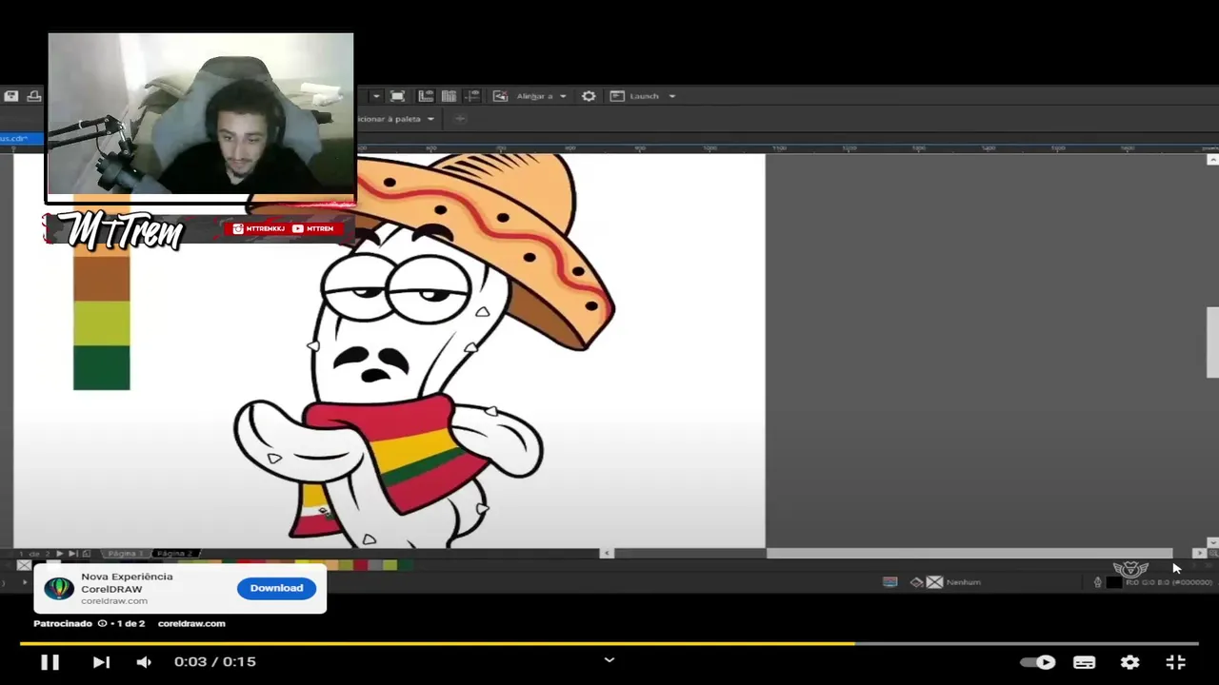Click the MTTREMKKJ Instagram badge
Image resolution: width=1219 pixels, height=685 pixels.
[259, 228]
